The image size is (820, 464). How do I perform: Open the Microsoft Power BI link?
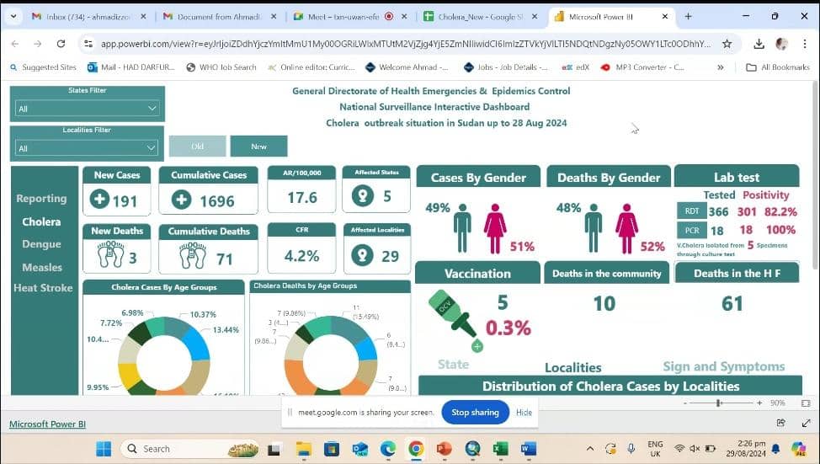(47, 424)
